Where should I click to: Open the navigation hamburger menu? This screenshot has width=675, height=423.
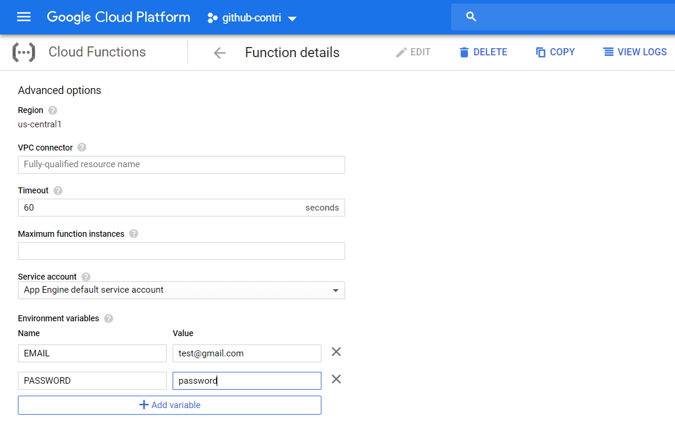pyautogui.click(x=24, y=17)
